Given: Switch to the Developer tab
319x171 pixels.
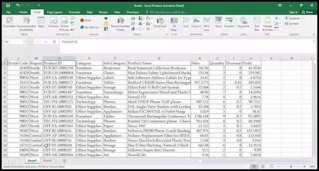Looking at the screenshot, I should 133,12.
